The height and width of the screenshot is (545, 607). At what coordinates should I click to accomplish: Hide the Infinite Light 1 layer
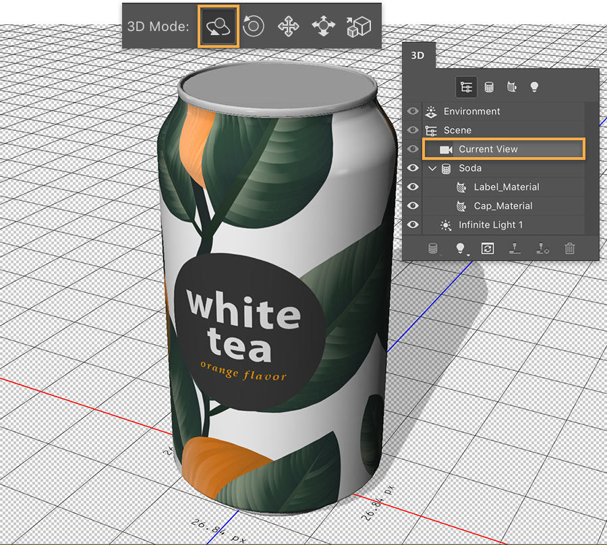412,225
